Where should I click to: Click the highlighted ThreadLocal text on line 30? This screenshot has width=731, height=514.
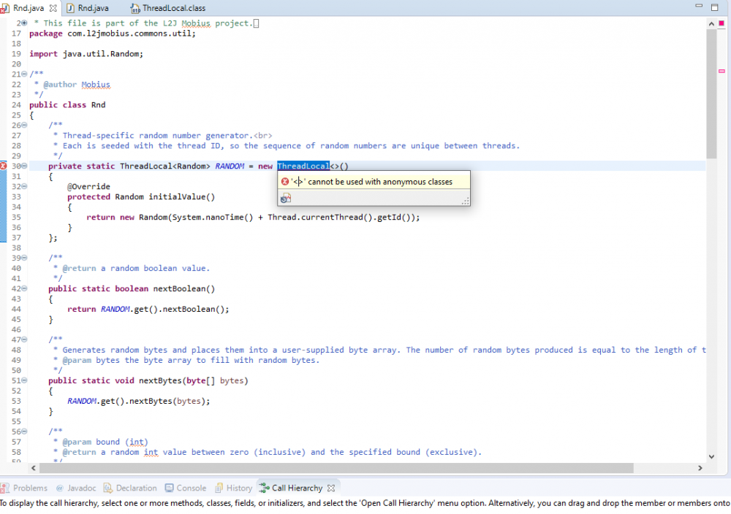click(x=303, y=166)
